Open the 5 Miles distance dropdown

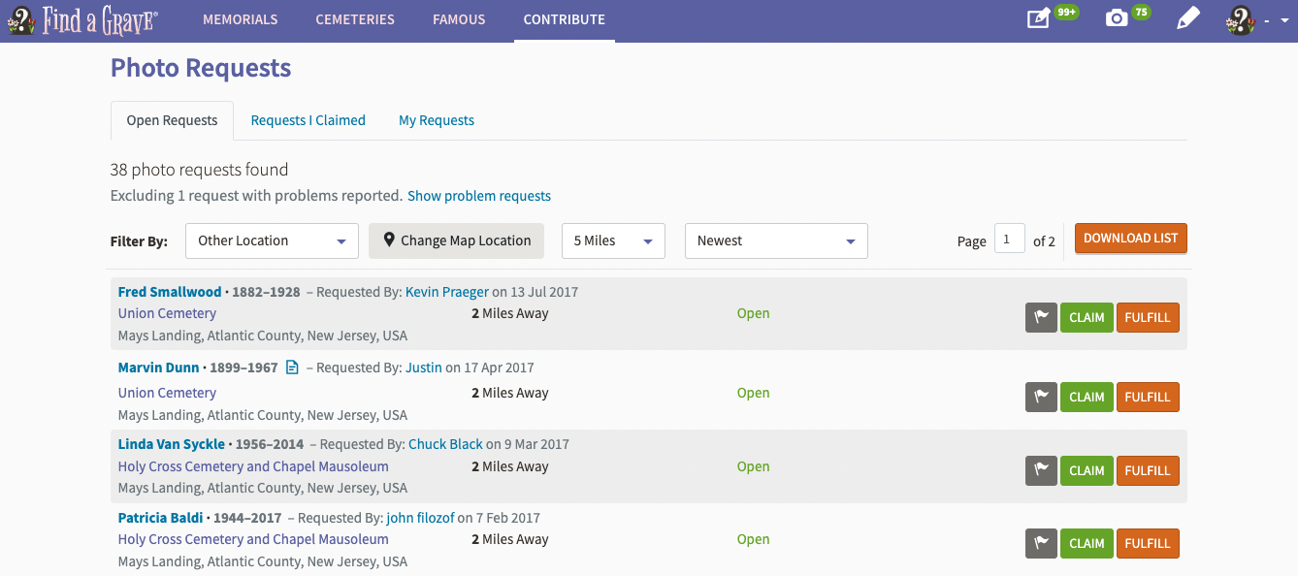(x=613, y=240)
